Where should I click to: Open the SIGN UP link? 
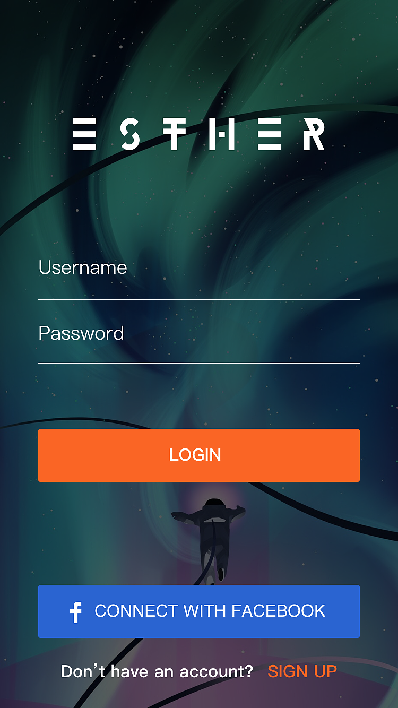tap(302, 671)
